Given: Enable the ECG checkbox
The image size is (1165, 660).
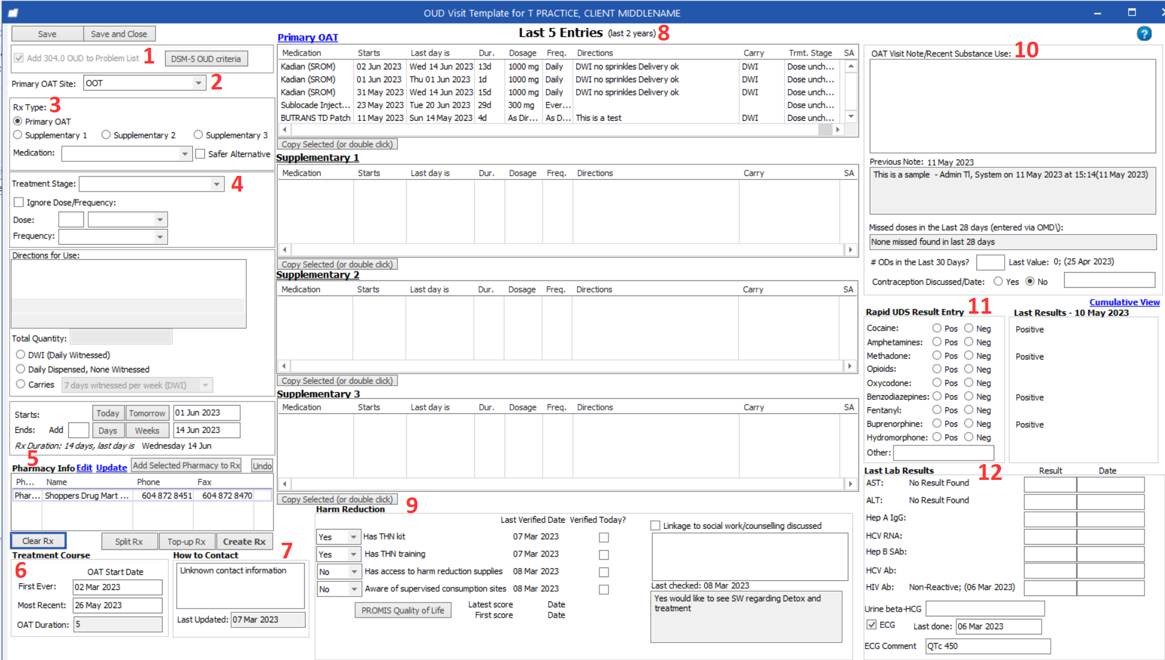Looking at the screenshot, I should (x=871, y=625).
